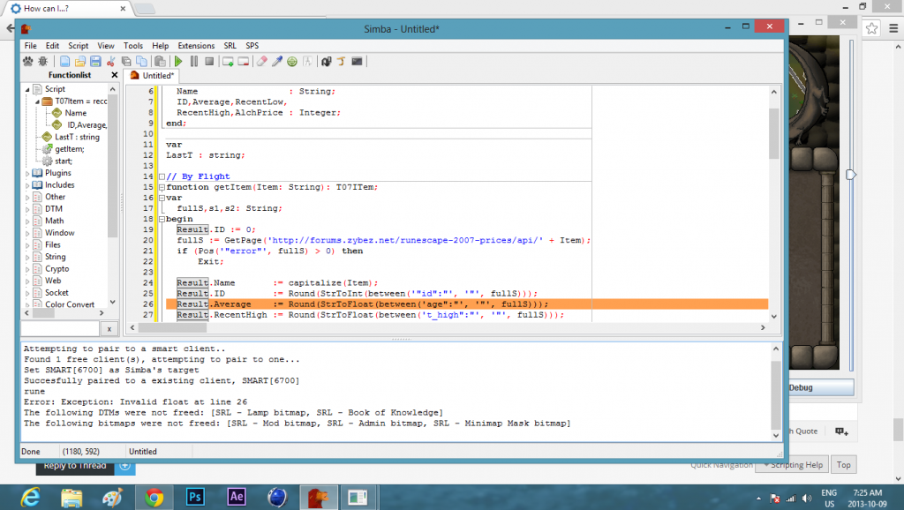Open the Extensions menu
The image size is (904, 510).
tap(196, 45)
